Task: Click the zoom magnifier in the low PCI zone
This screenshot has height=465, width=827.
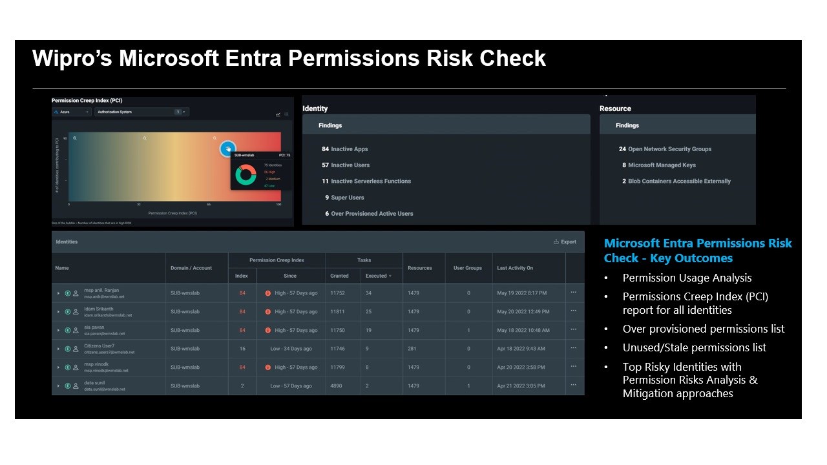Action: tap(75, 138)
